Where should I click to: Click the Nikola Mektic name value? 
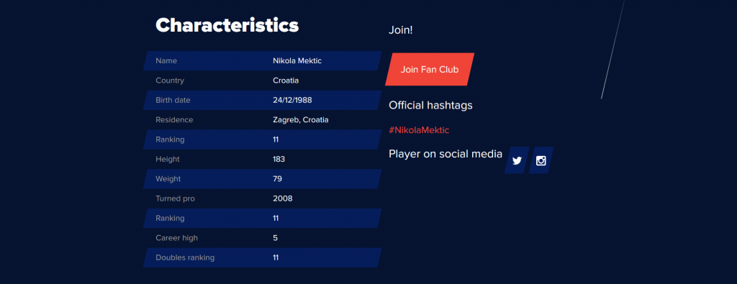tap(297, 61)
